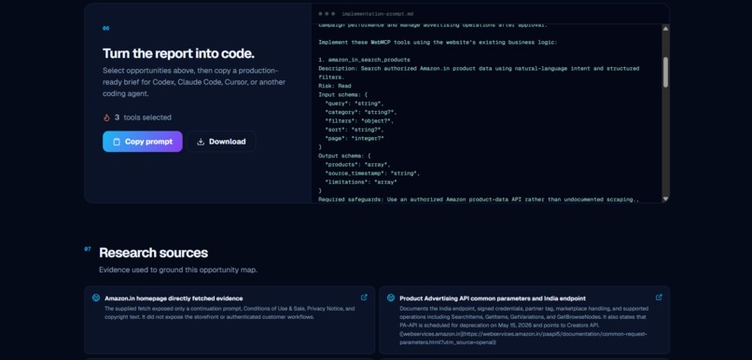Click the window dots in code panel header

[327, 14]
